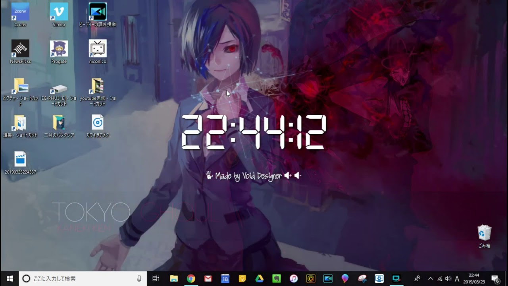508x286 pixels.
Task: Open the Calendar icon showing 18
Action: click(x=225, y=278)
